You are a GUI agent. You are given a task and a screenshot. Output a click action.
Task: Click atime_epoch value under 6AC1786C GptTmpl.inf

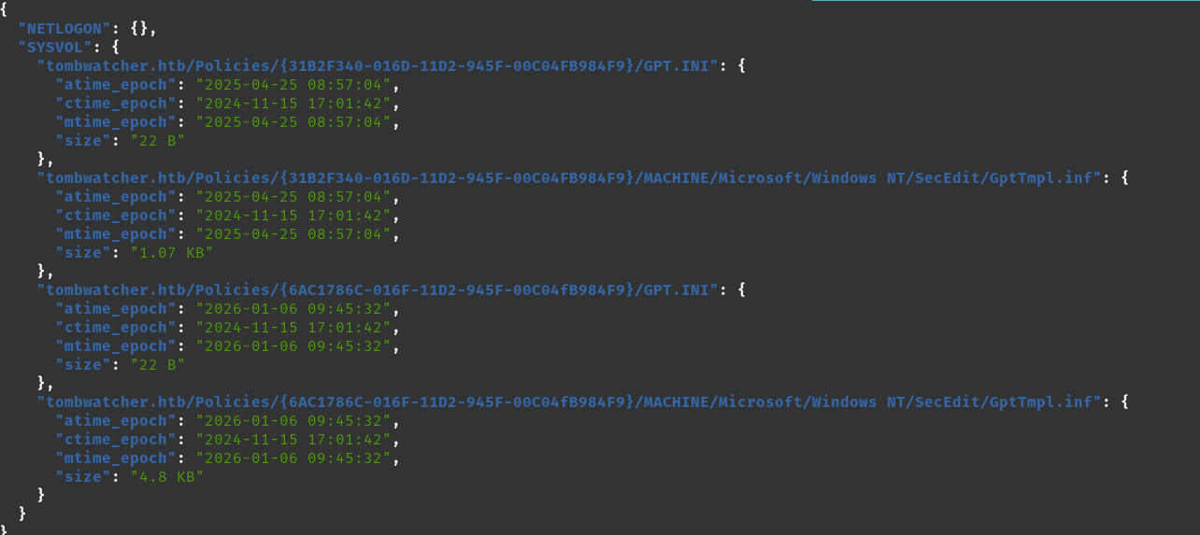293,421
